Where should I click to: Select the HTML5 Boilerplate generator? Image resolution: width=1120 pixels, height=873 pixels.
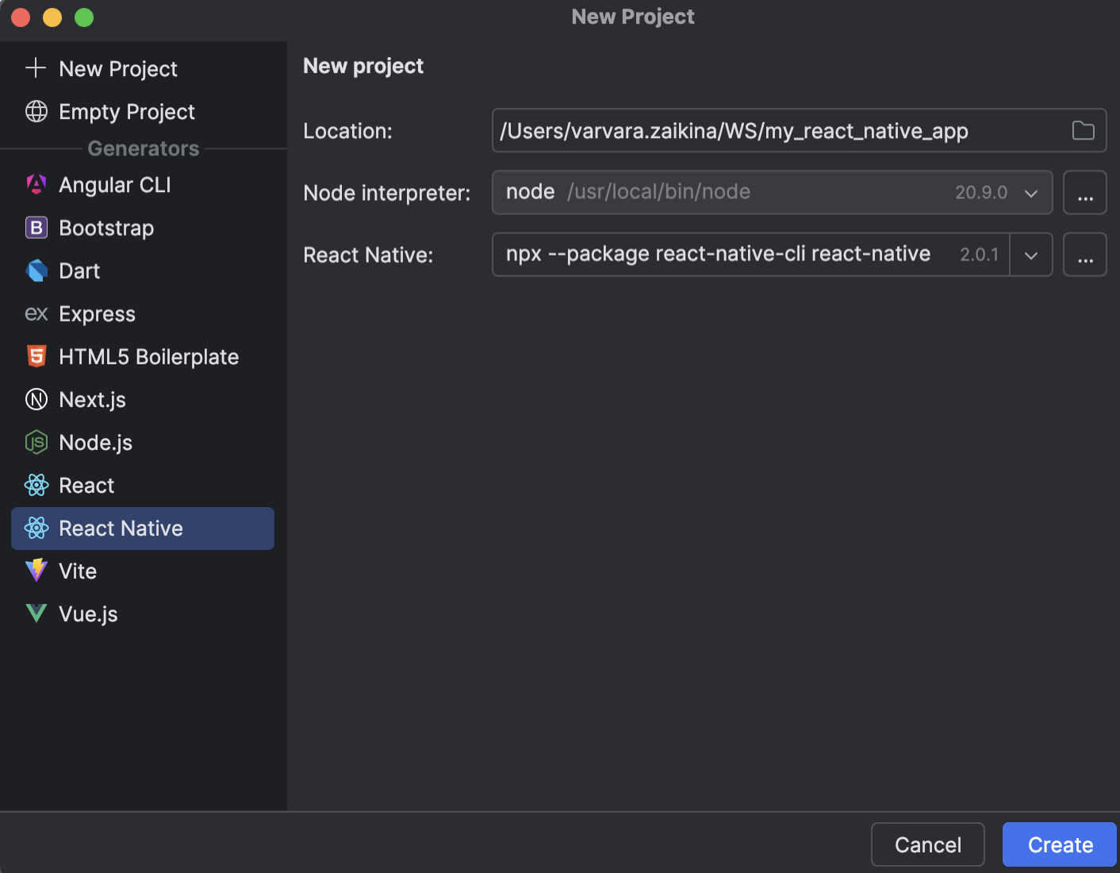[x=148, y=356]
